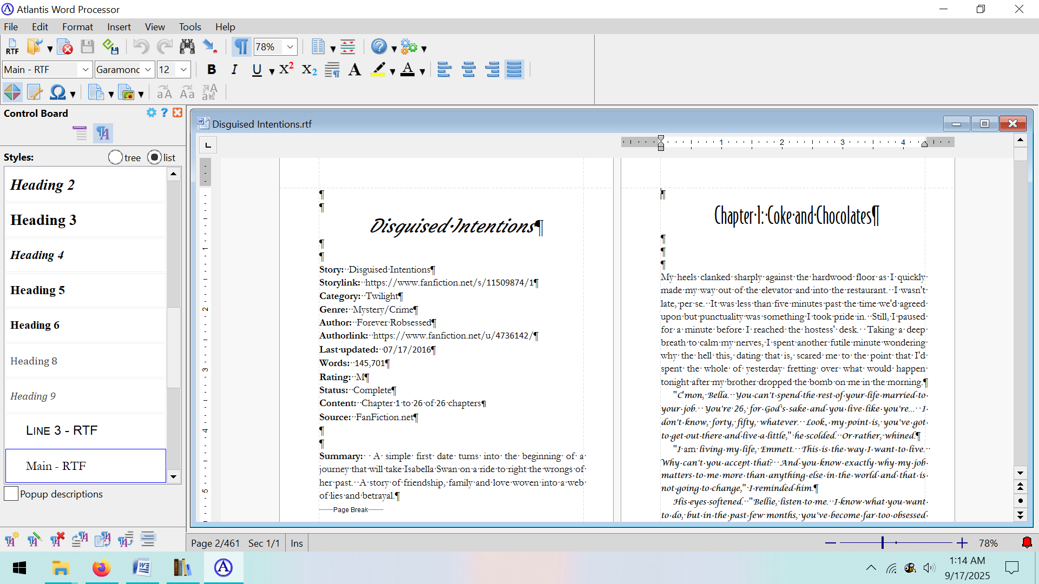The width and height of the screenshot is (1039, 584).
Task: Toggle justified paragraph alignment
Action: pyautogui.click(x=514, y=70)
